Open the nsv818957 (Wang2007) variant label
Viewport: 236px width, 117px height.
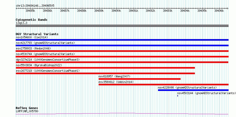pyautogui.click(x=114, y=76)
